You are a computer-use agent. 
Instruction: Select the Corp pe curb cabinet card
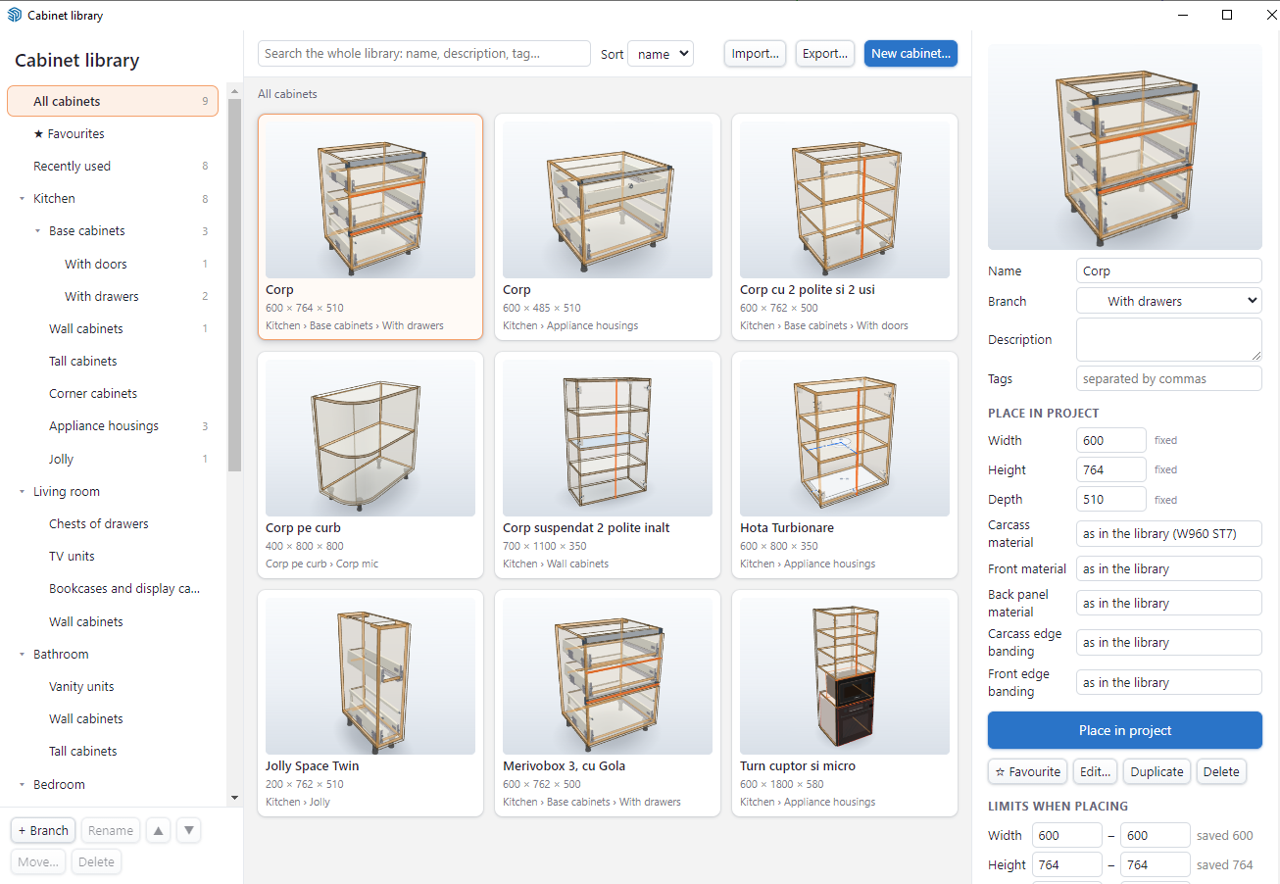coord(370,466)
